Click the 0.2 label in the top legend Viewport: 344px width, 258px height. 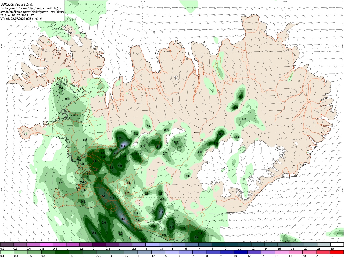tap(2, 249)
